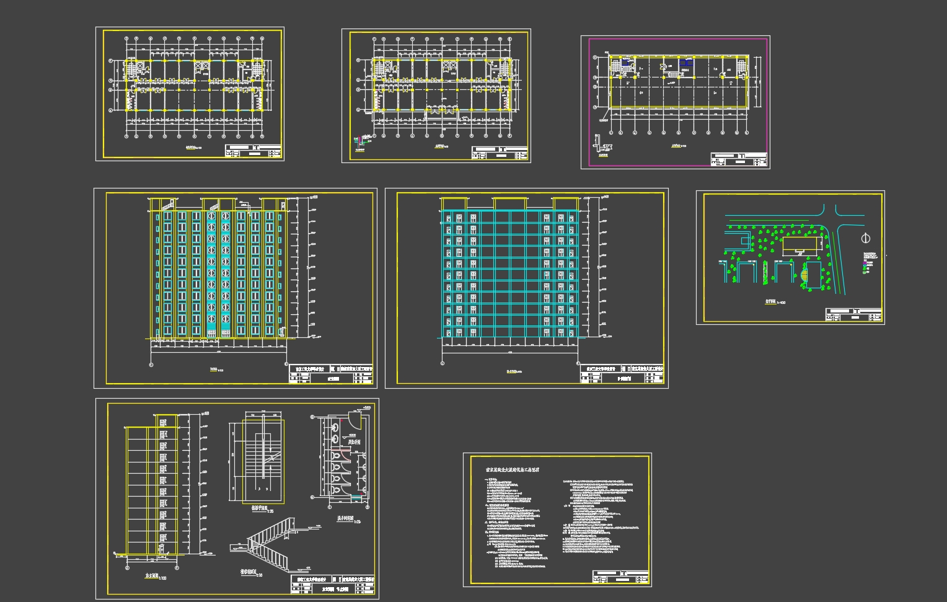The height and width of the screenshot is (602, 947).
Task: Select the top-left floor plan sheet
Action: 190,94
